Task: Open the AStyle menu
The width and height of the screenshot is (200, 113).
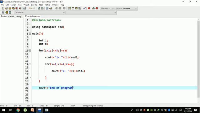Action: pyautogui.click(x=47, y=5)
